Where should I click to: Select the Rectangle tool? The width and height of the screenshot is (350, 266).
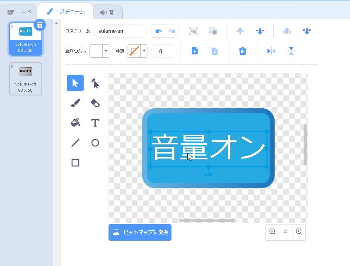click(x=75, y=163)
